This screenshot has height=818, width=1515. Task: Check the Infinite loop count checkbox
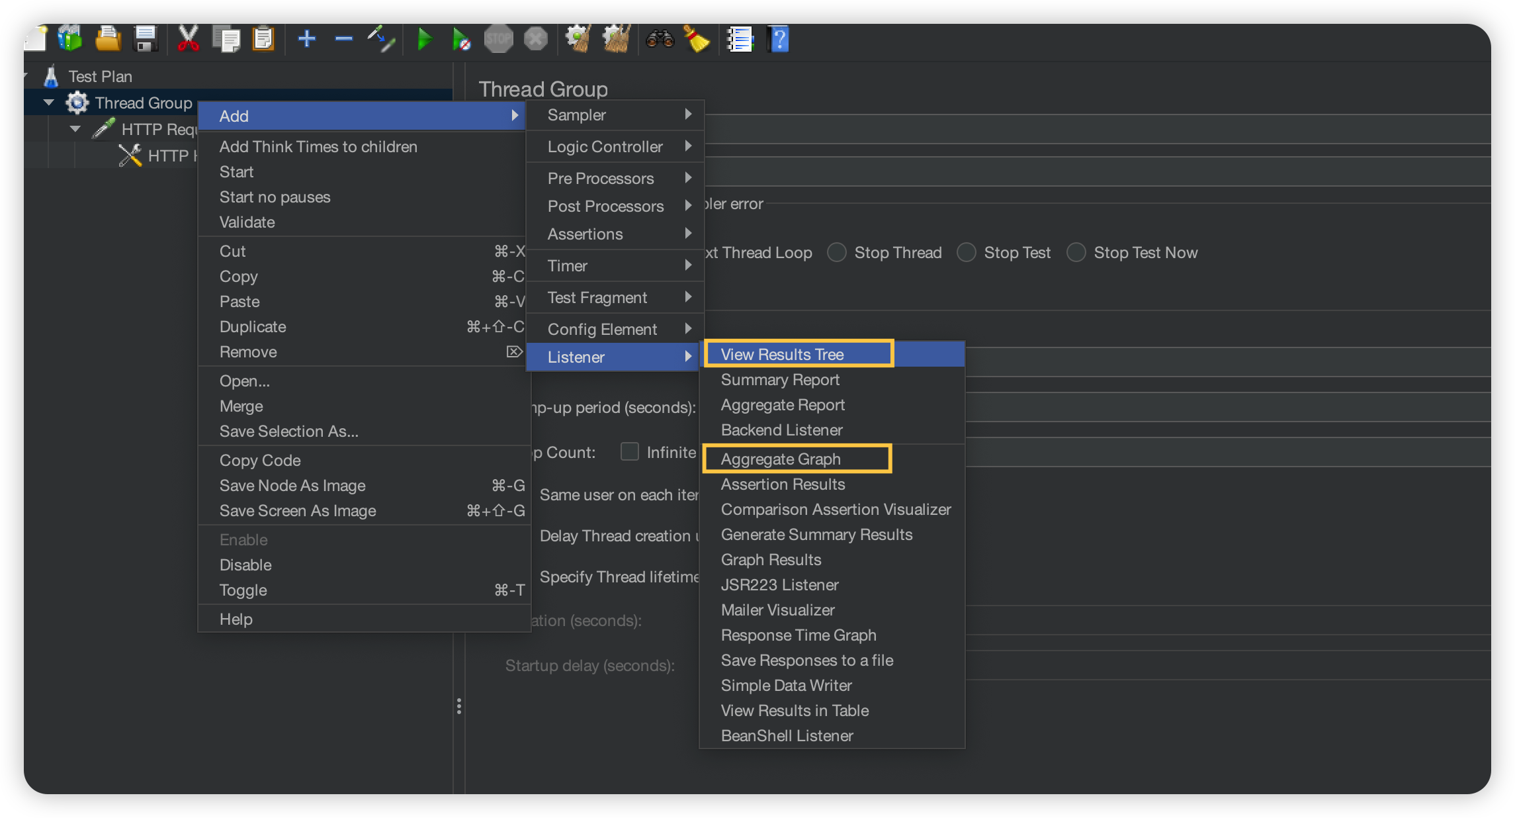(x=629, y=452)
